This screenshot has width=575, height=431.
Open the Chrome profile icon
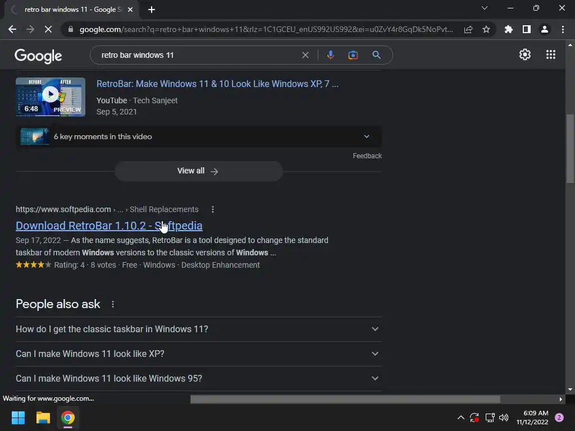click(545, 29)
